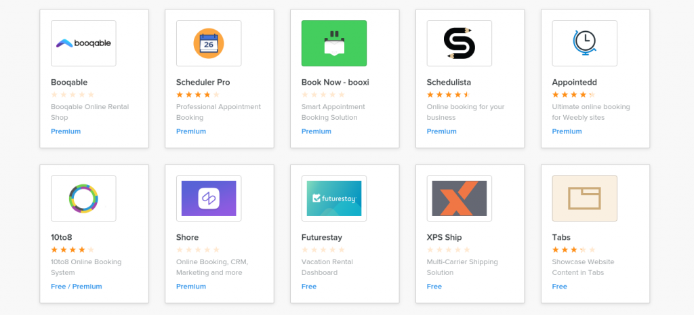Click the Tabs three-star rating
The image size is (694, 315).
coord(573,250)
